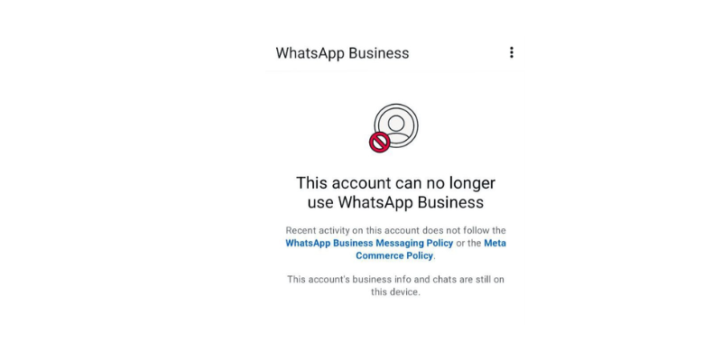Tap the 'this device.' text line
722x361 pixels.
pos(395,292)
